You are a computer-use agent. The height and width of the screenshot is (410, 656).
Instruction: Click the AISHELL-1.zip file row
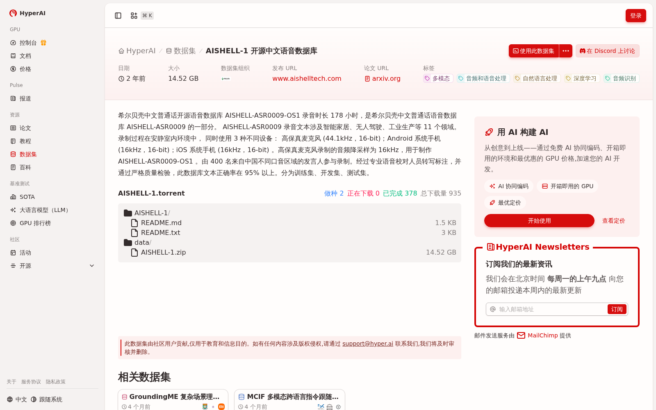[289, 253]
